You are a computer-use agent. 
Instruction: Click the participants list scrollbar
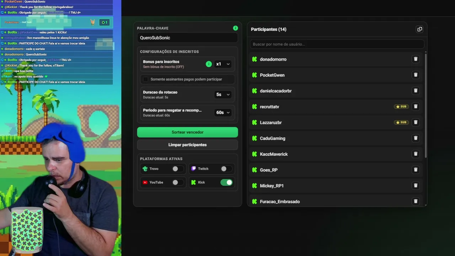point(425,105)
